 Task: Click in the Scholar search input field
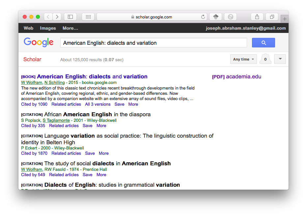pyautogui.click(x=153, y=43)
